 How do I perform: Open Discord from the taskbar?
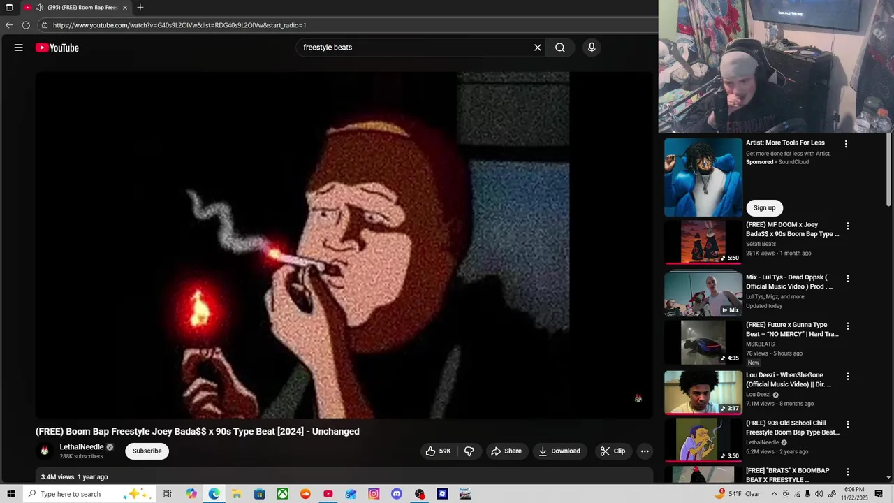pos(397,494)
